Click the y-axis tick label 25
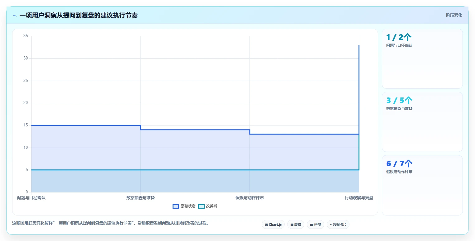The image size is (475, 241). coord(26,81)
